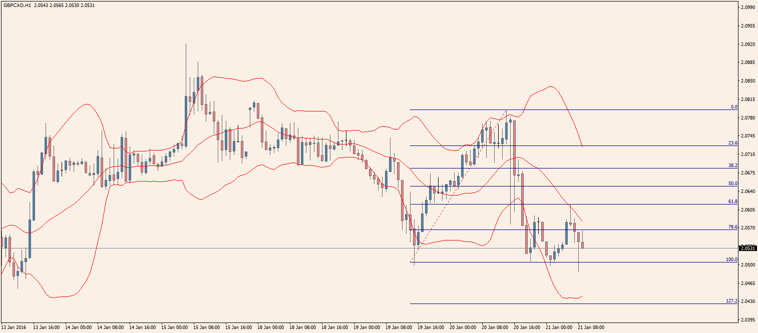
Task: Select the 14 Jan 08:00 time label
Action: pos(110,327)
